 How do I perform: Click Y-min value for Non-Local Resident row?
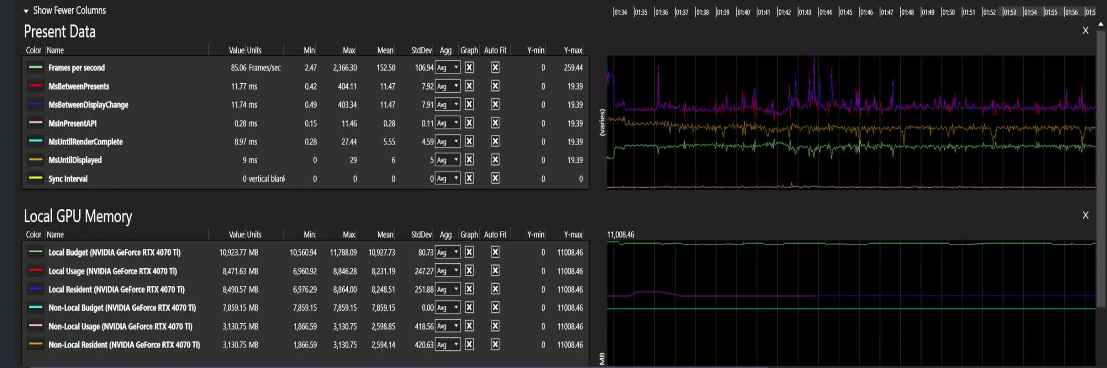pyautogui.click(x=543, y=345)
